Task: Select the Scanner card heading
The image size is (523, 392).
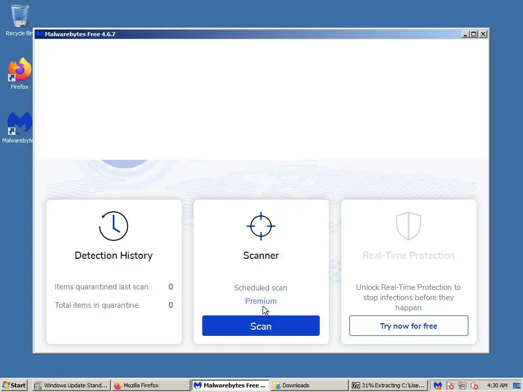Action: pyautogui.click(x=261, y=255)
